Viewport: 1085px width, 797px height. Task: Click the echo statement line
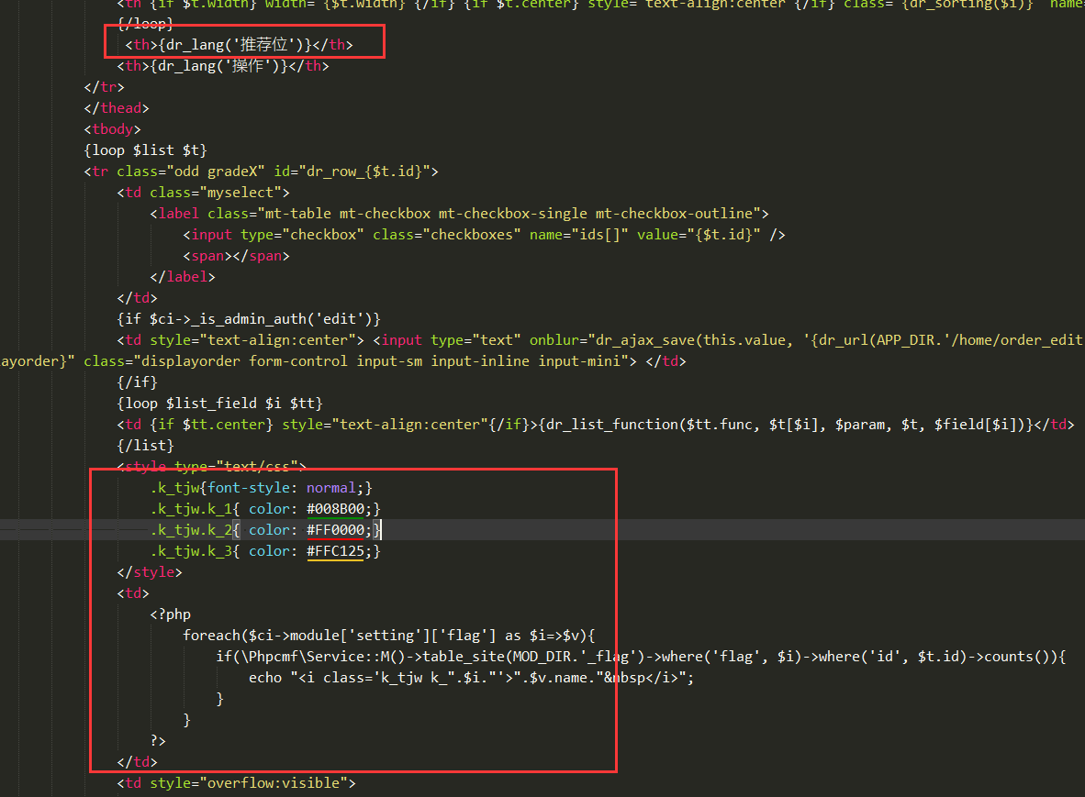coord(470,678)
